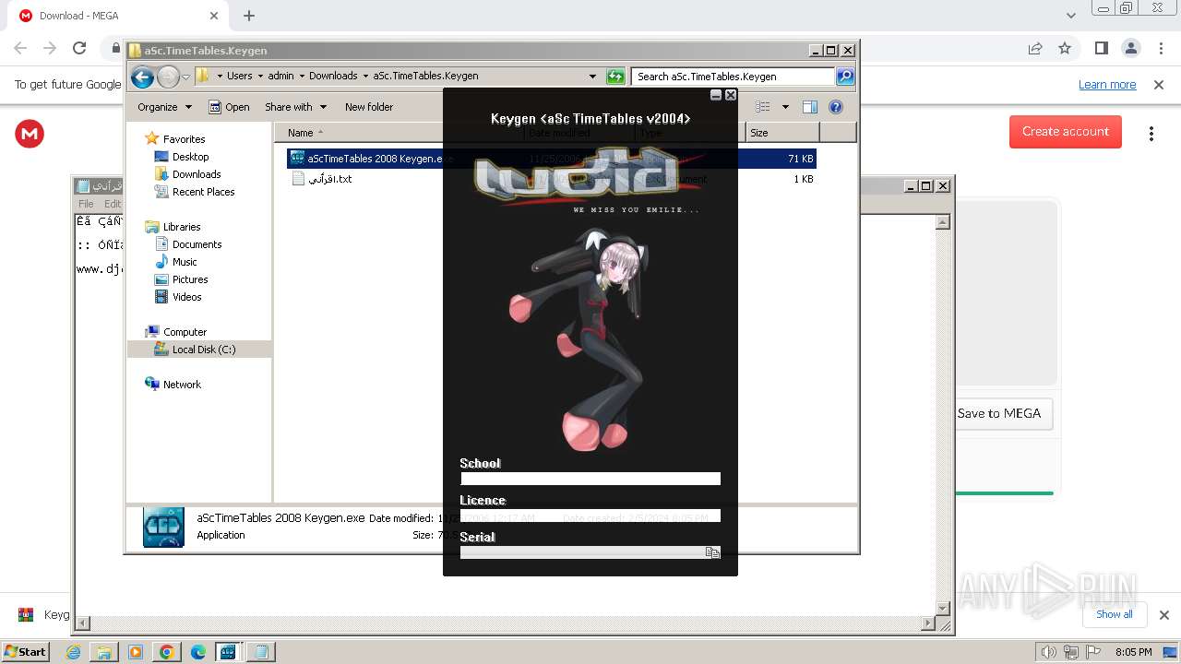The image size is (1181, 664).
Task: Click the Explorer search box
Action: point(734,77)
